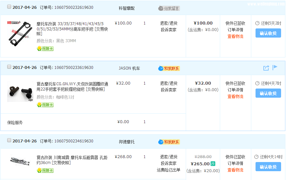View 查看物流 for the ¥265.00 order
Screen dimensions: 286x180
[x=235, y=170]
